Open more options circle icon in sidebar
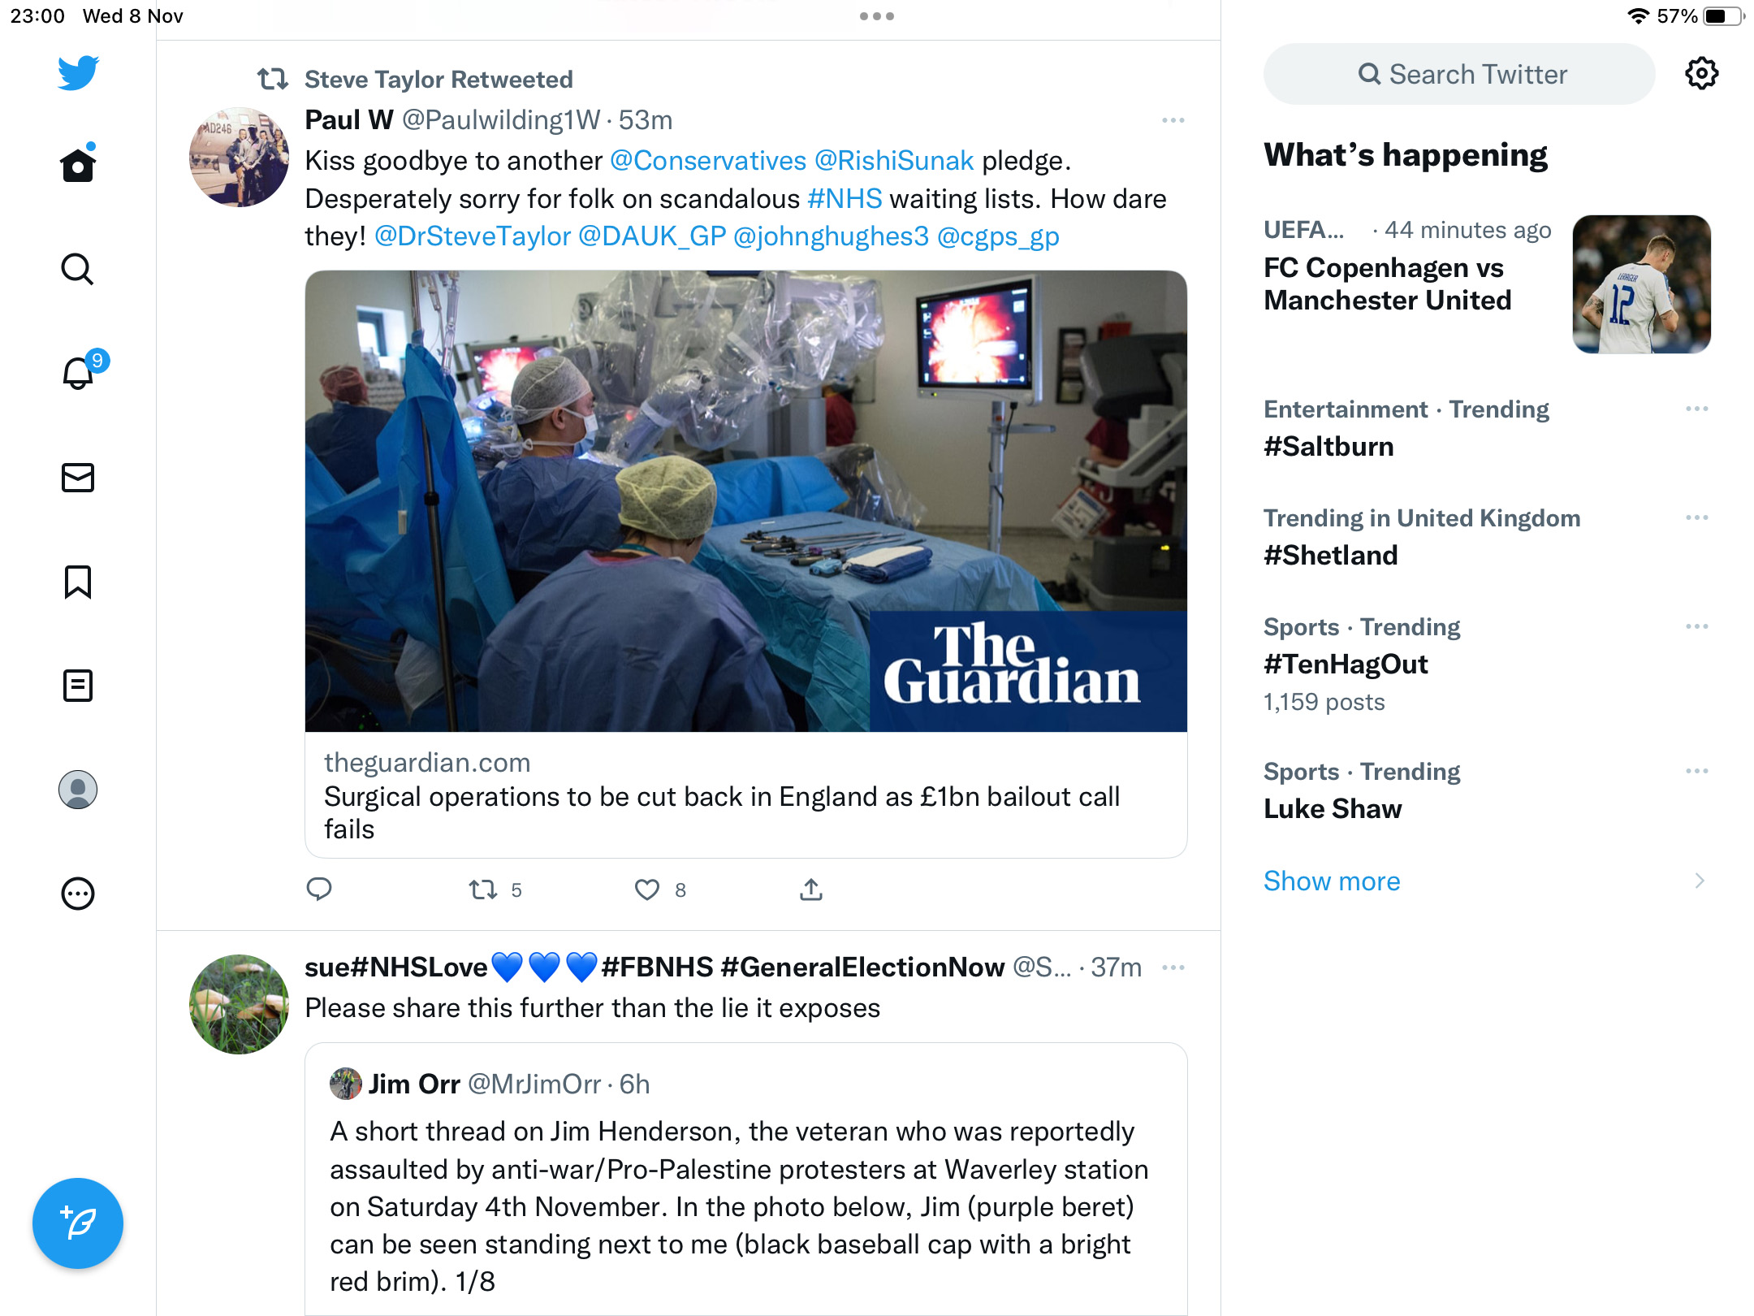The height and width of the screenshot is (1316, 1754). click(78, 894)
